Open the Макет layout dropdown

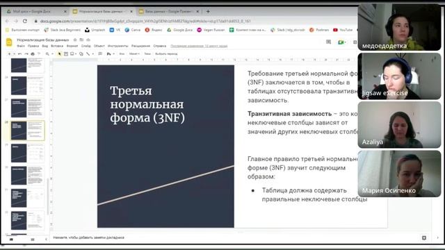point(134,53)
